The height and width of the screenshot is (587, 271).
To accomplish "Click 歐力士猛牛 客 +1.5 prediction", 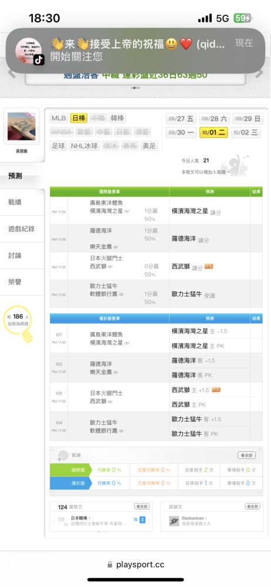I will (x=197, y=419).
